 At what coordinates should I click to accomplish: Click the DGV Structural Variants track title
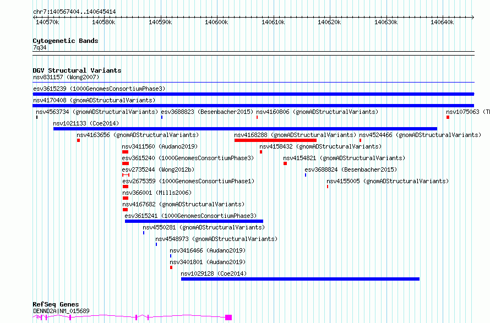coord(77,70)
